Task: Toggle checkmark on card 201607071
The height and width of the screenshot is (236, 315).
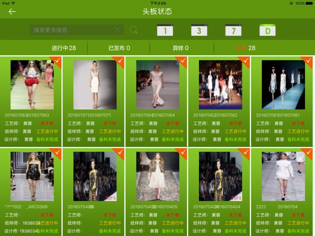Action: tap(120, 60)
